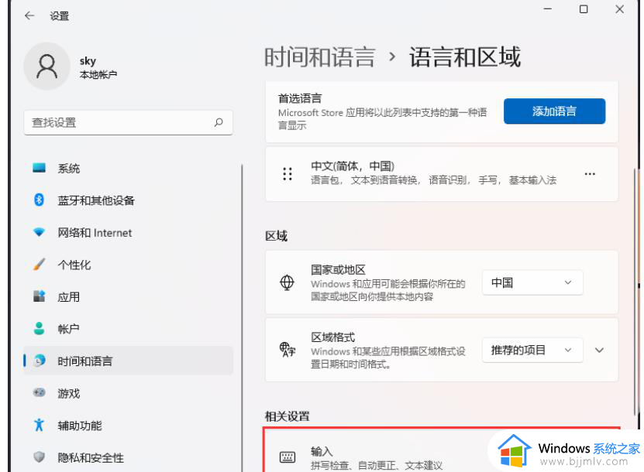Click the 中文(简体，中国) language row
Screen dimensions: 644x472
click(x=442, y=174)
